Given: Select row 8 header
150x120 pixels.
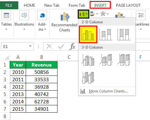Looking at the screenshot, I should point(5,116).
